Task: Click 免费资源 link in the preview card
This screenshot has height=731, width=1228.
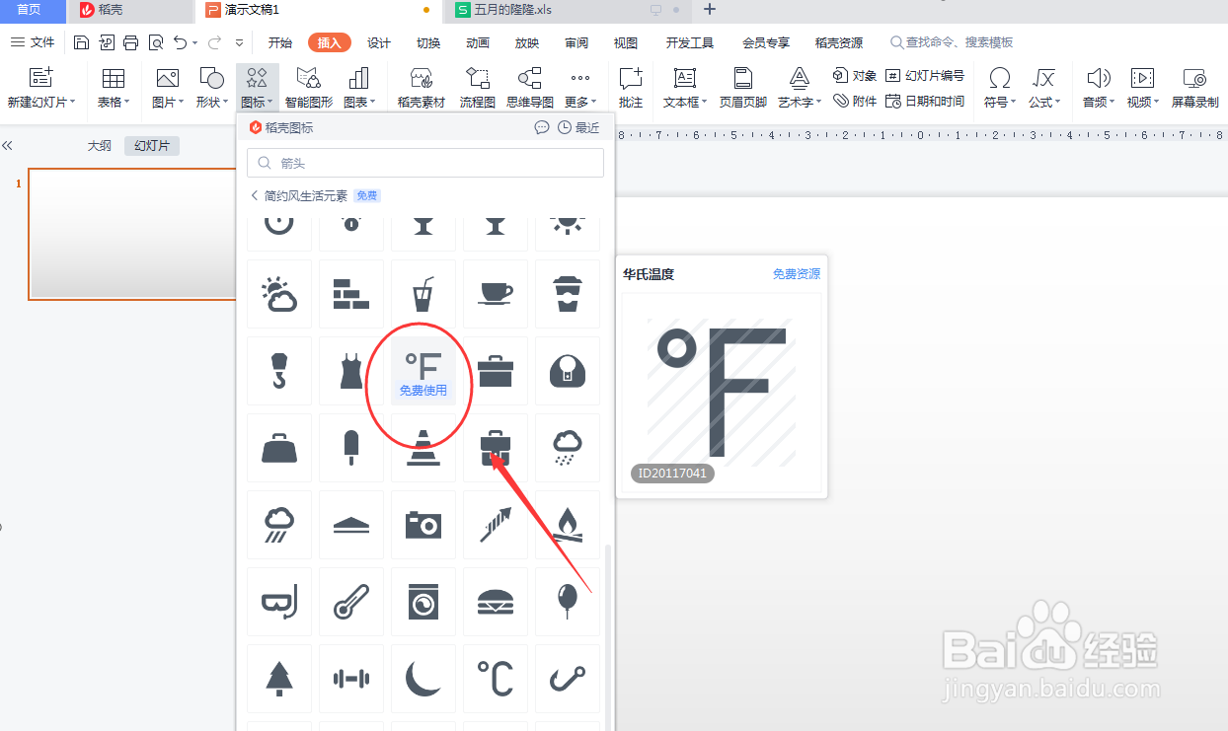Action: coord(797,274)
